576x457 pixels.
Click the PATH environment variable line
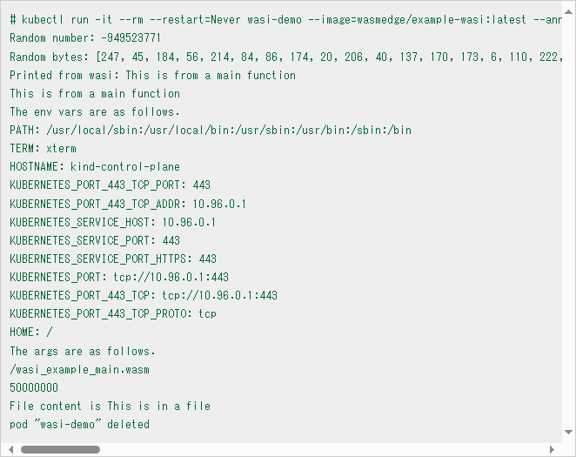pos(211,130)
